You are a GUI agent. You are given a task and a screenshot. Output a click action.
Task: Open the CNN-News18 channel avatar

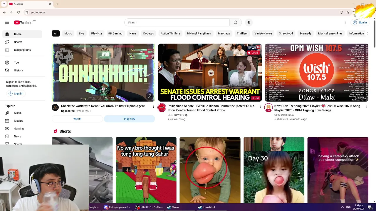point(162,108)
